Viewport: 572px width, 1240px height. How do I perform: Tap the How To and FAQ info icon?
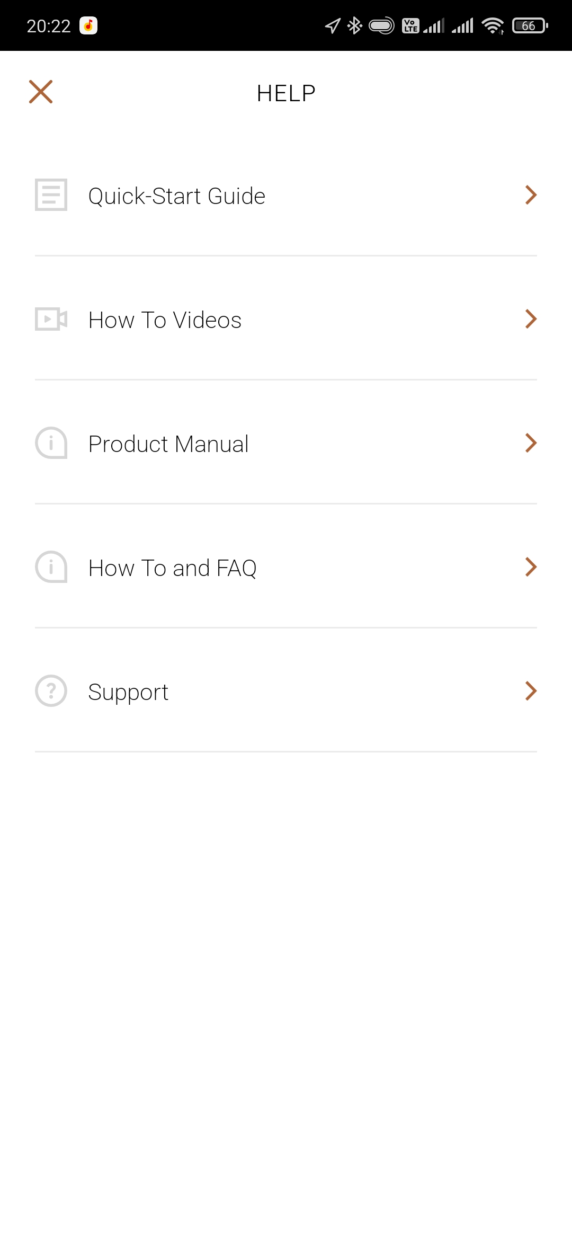pos(51,567)
